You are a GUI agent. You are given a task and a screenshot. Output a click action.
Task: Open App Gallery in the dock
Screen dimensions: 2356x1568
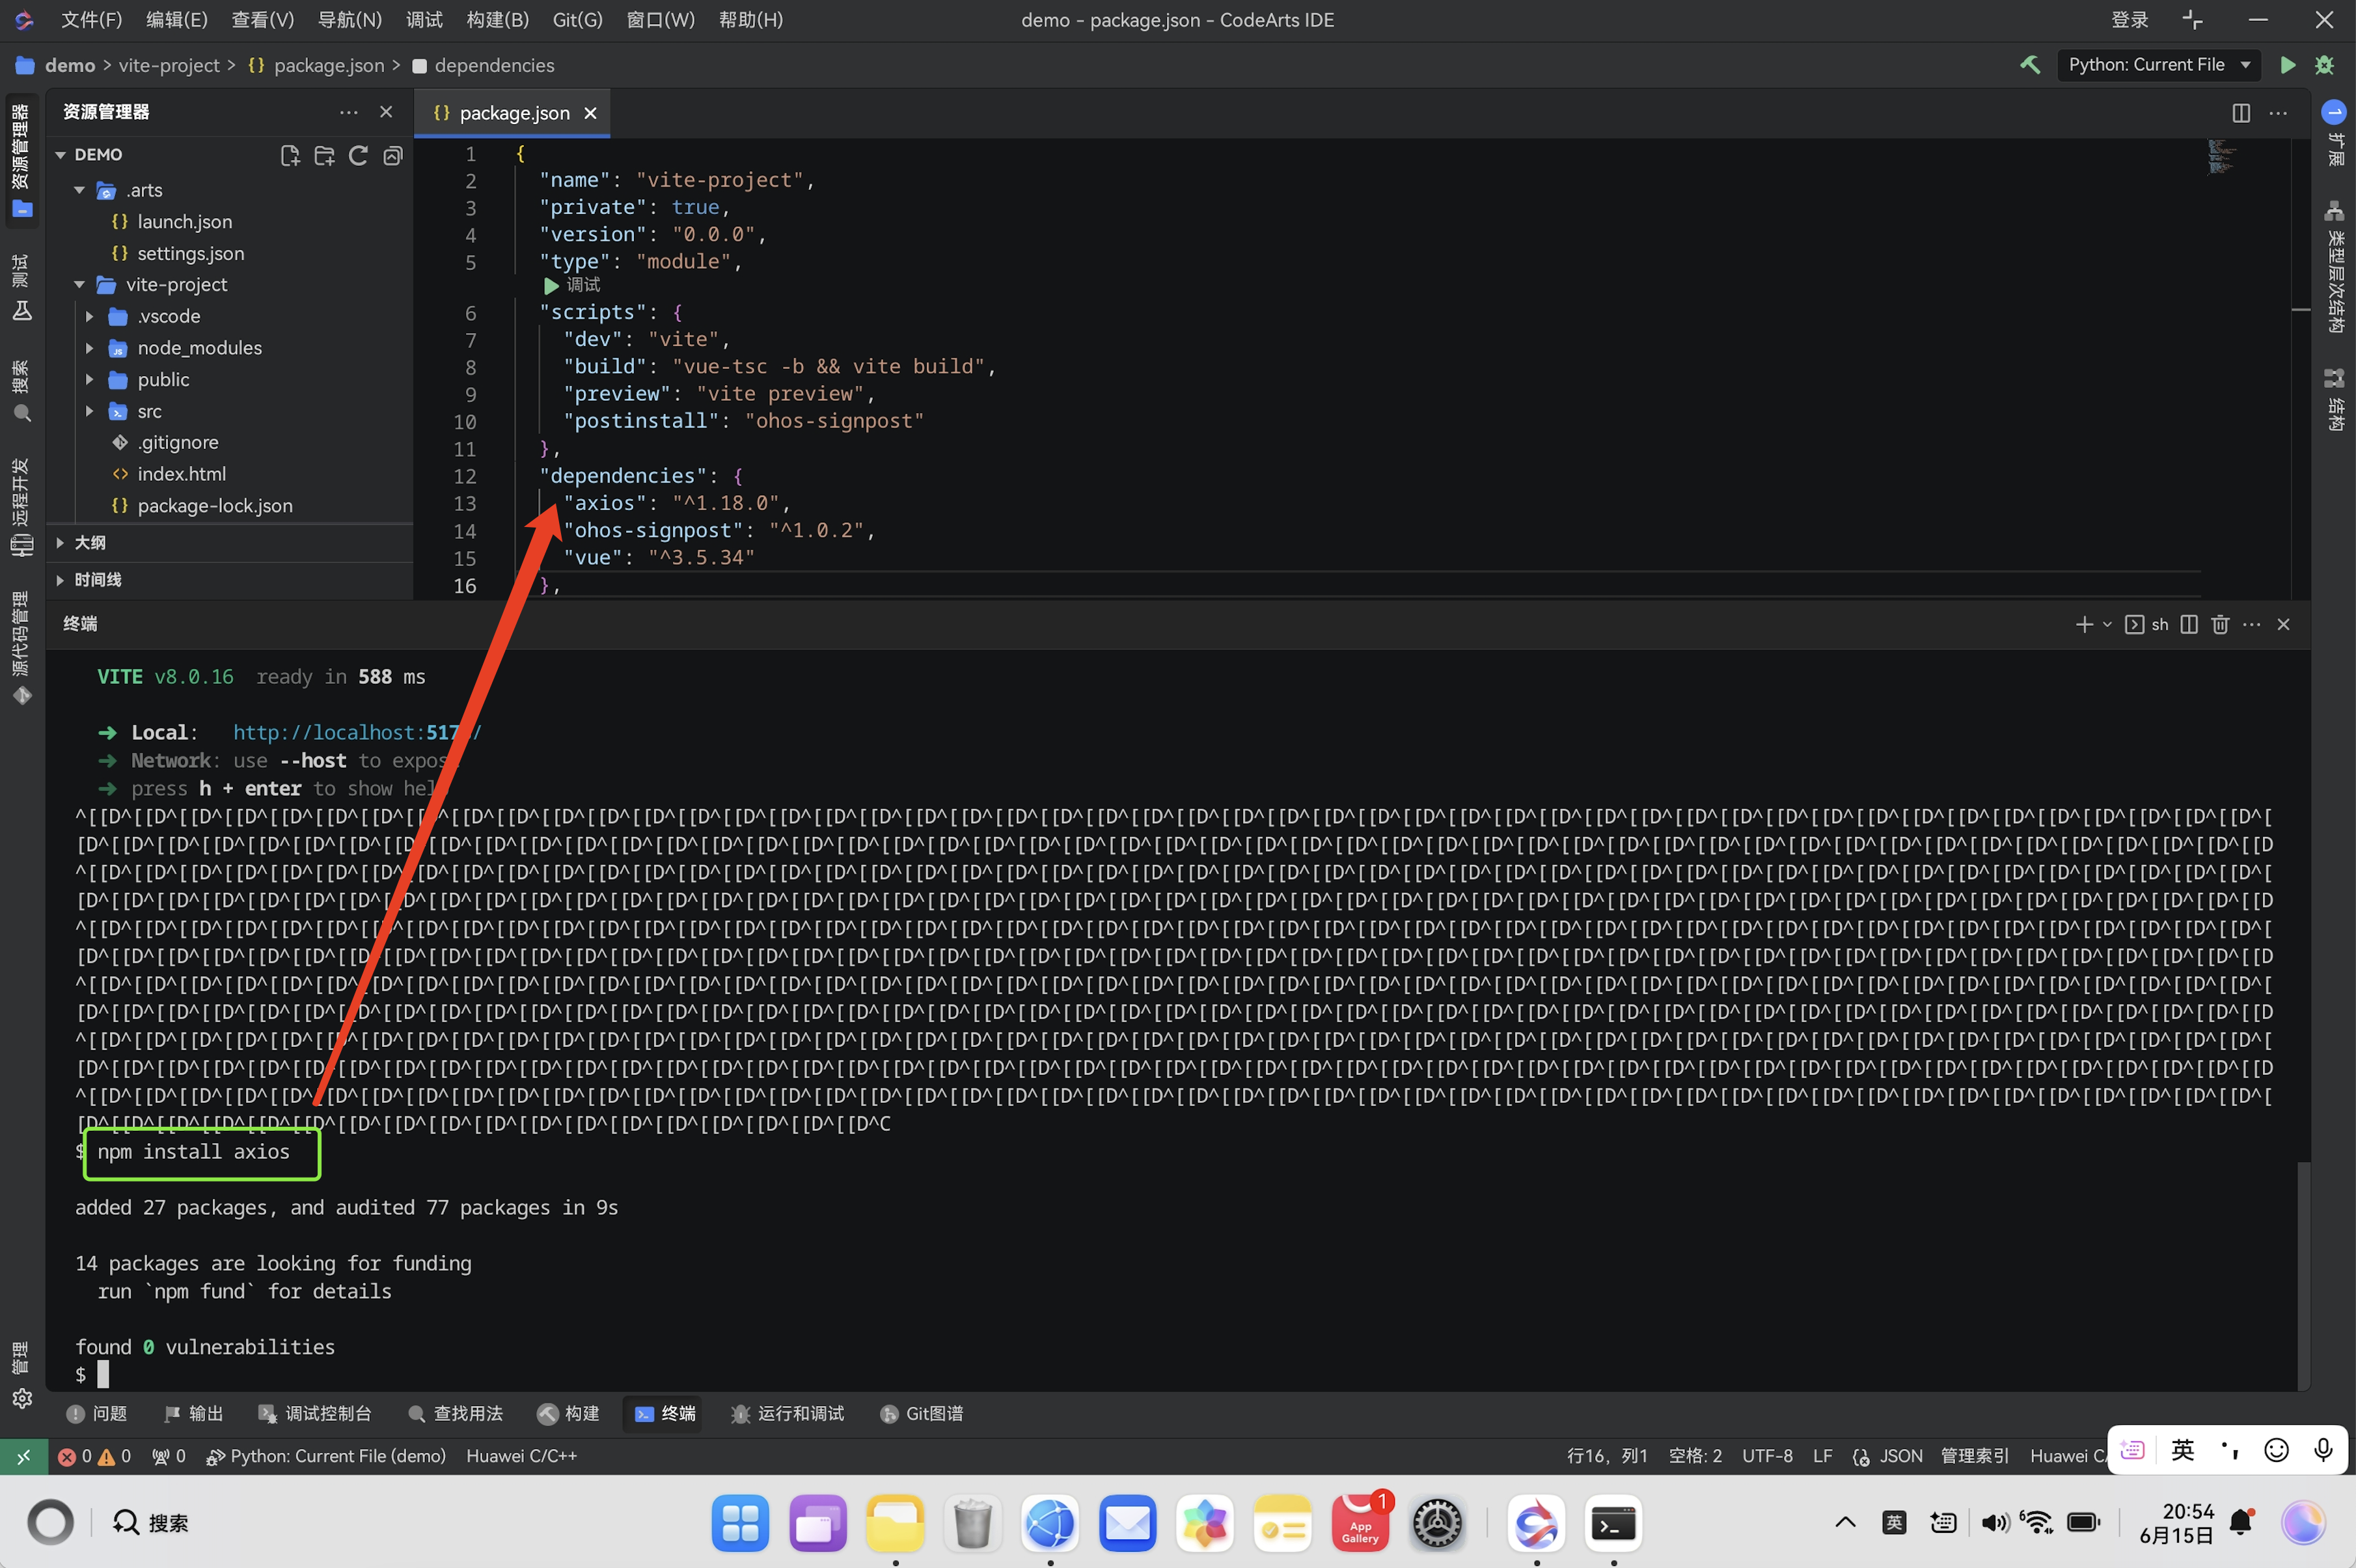pyautogui.click(x=1360, y=1524)
